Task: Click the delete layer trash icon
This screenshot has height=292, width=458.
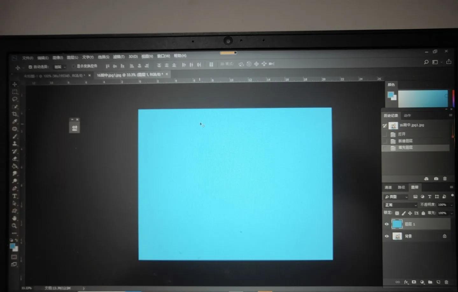Action: click(x=446, y=282)
